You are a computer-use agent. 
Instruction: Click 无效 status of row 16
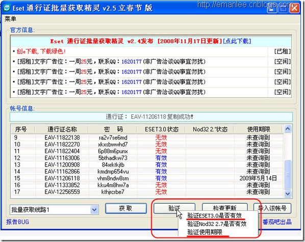click(x=161, y=185)
